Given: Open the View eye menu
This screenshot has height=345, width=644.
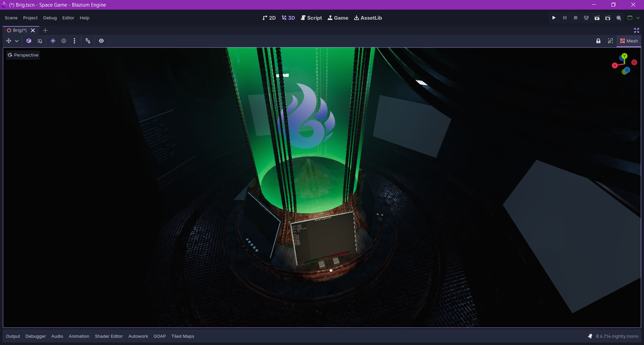Looking at the screenshot, I should click(101, 41).
